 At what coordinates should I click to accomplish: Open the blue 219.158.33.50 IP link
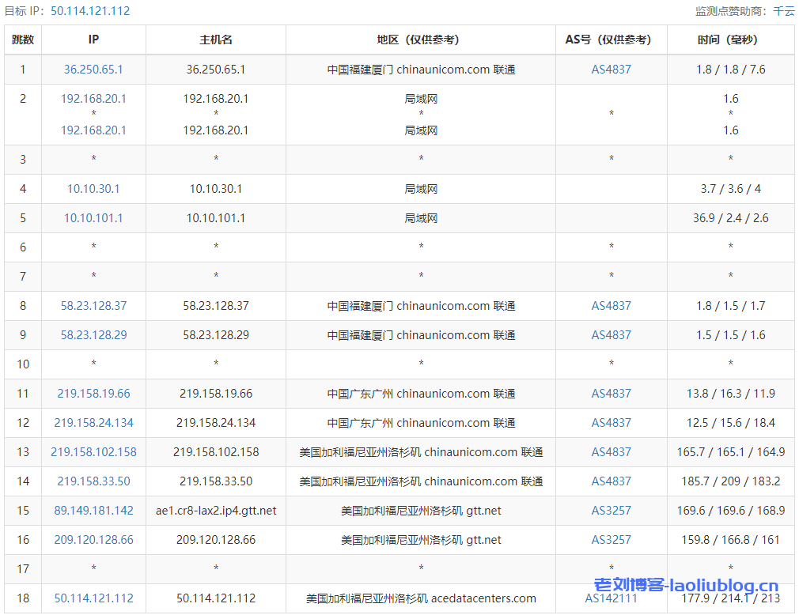tap(93, 481)
